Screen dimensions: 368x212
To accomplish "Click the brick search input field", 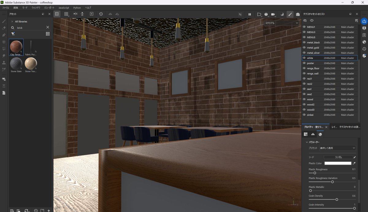I will coord(30,28).
